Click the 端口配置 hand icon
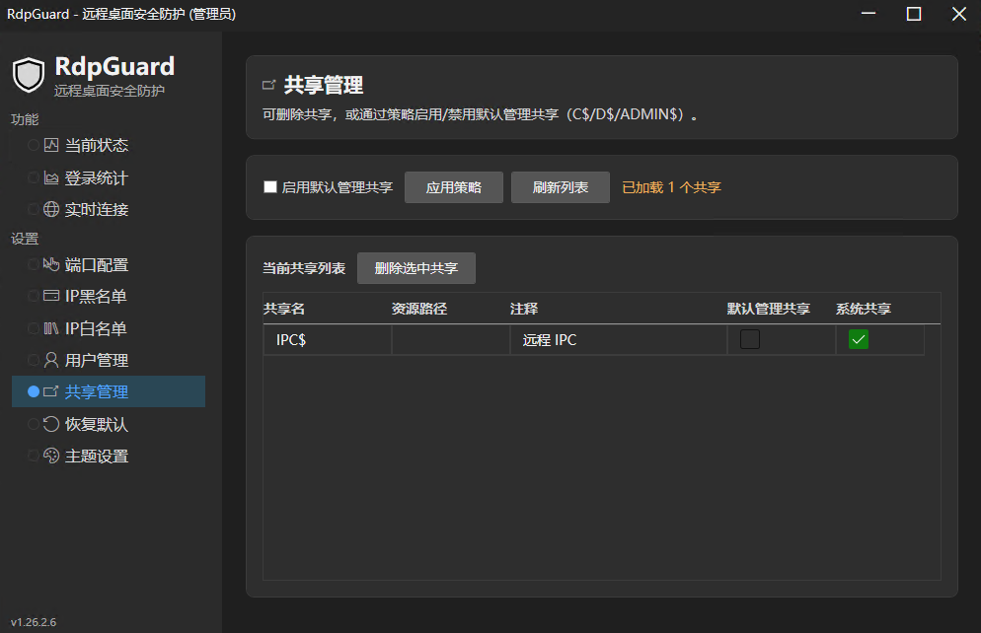 pos(51,264)
